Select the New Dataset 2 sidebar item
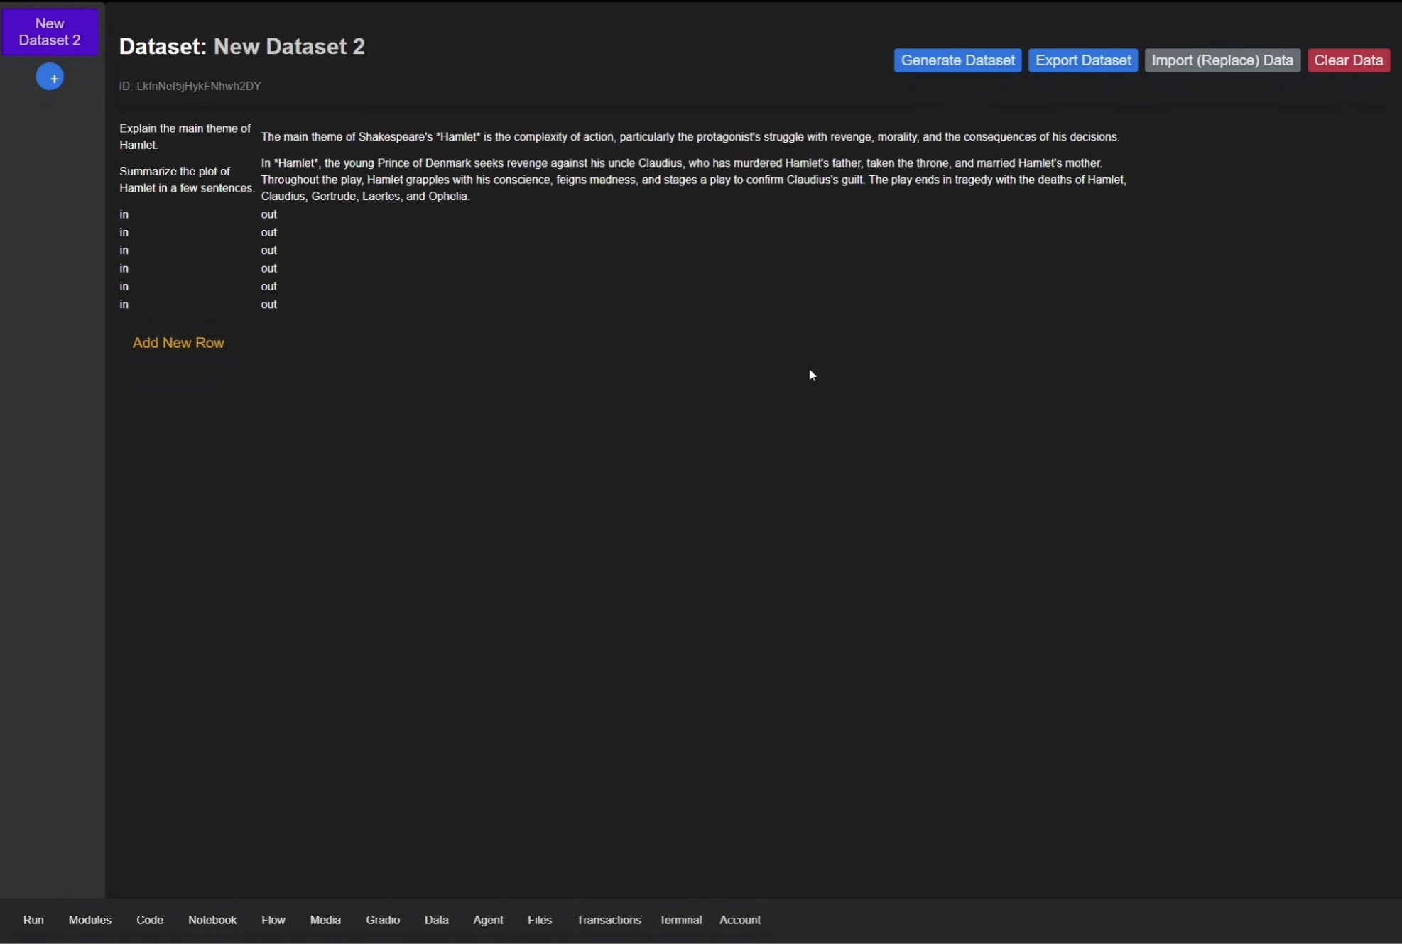Viewport: 1402px width, 944px height. click(50, 32)
